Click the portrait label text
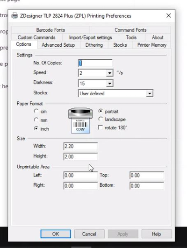187x248 pixels. (x=112, y=112)
